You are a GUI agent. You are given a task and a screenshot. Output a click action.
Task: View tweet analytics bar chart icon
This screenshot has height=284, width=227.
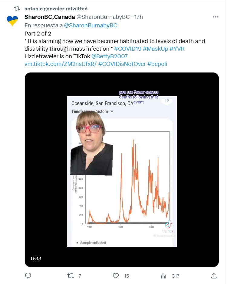coord(164,276)
